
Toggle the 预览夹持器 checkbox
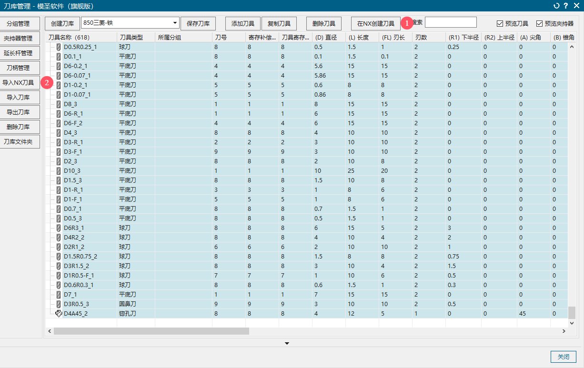point(539,23)
